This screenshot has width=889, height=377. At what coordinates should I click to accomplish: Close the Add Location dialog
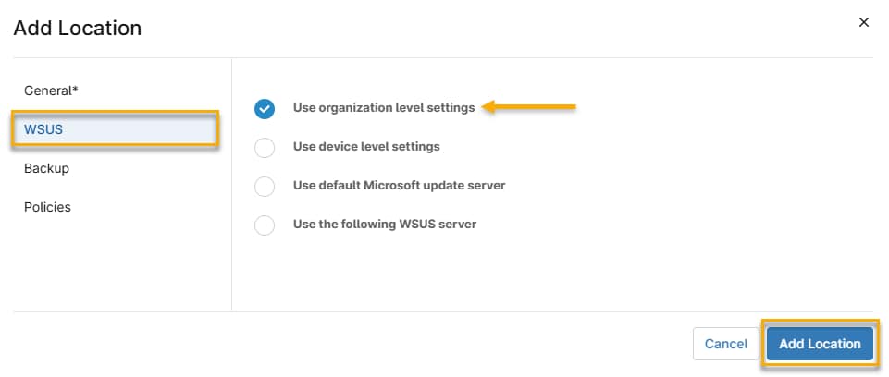864,22
